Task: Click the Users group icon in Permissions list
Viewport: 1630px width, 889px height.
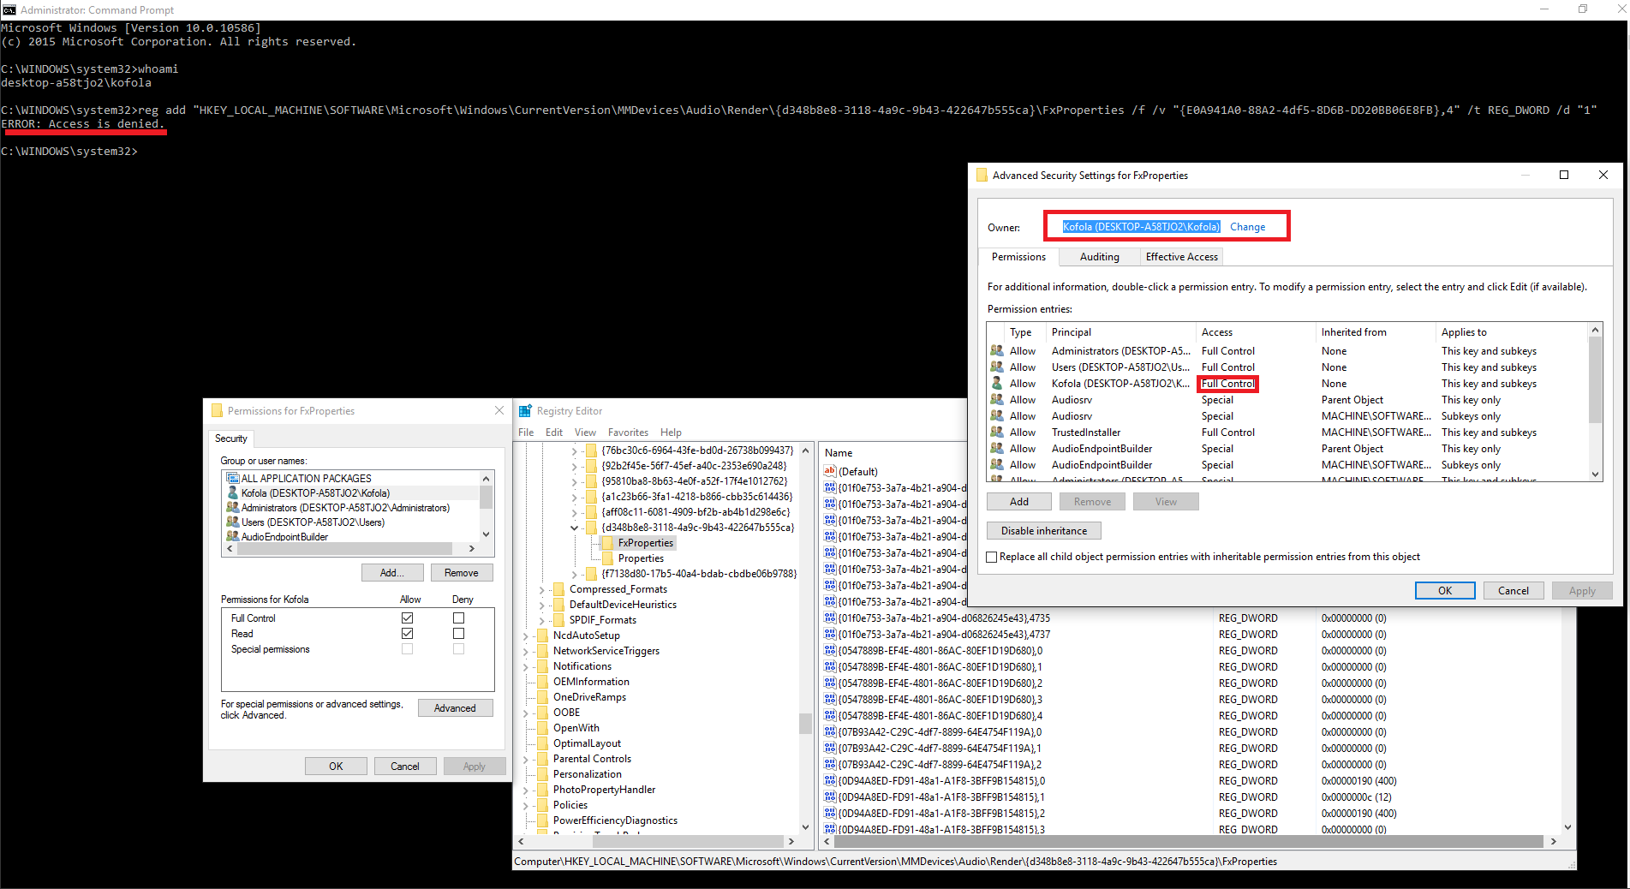Action: click(232, 522)
